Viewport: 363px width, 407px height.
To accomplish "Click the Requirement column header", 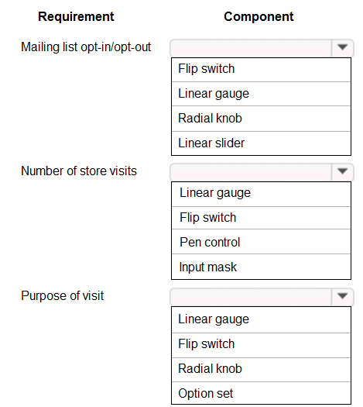I will (x=76, y=16).
